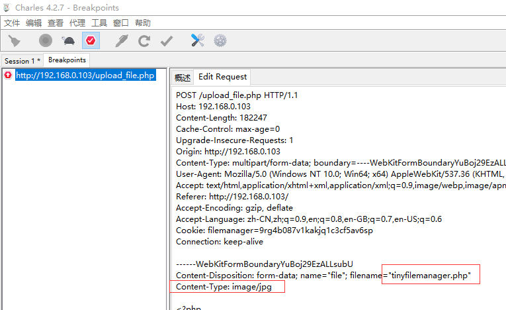Click the Content-Length: 182247 line
Image resolution: width=506 pixels, height=310 pixels.
[x=222, y=118]
